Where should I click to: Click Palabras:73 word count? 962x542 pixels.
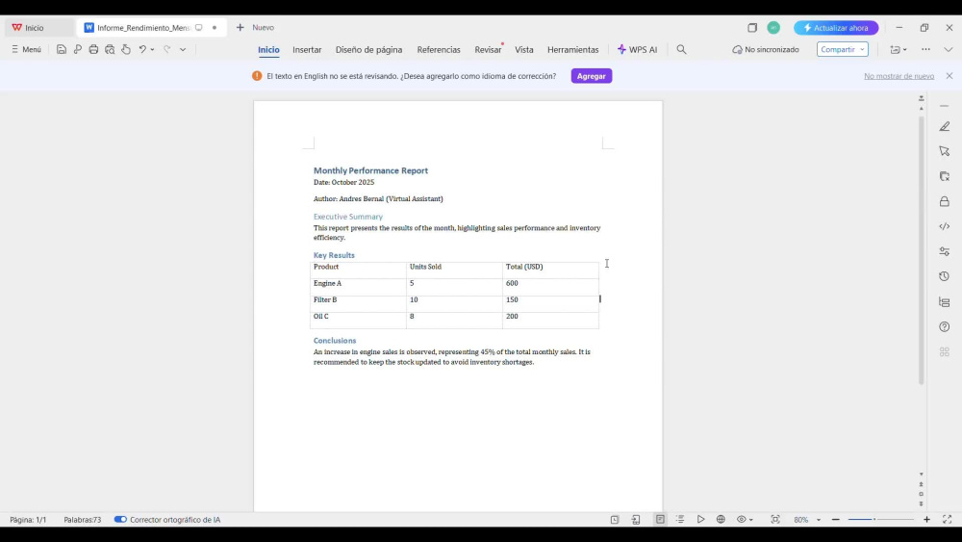82,519
